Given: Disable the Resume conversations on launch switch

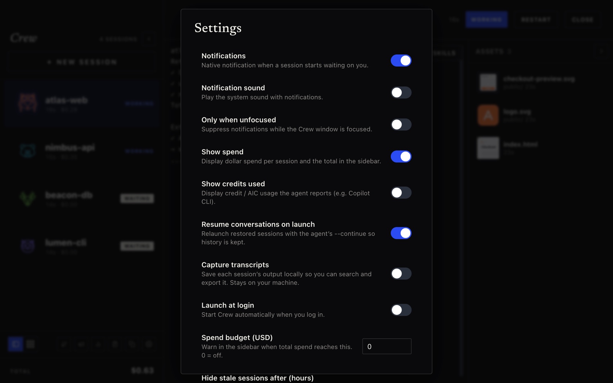Looking at the screenshot, I should coord(401,233).
